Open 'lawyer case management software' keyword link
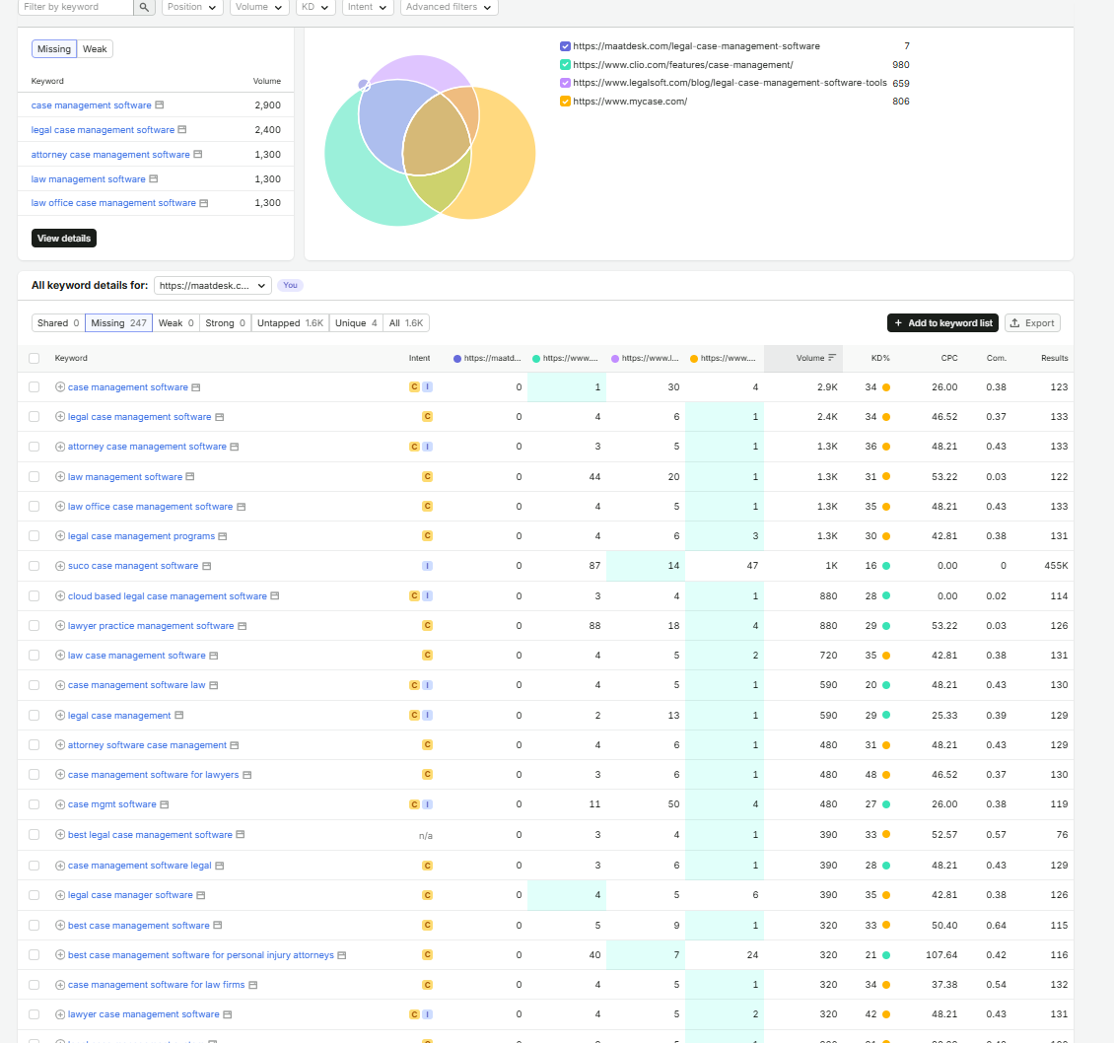 144,1014
